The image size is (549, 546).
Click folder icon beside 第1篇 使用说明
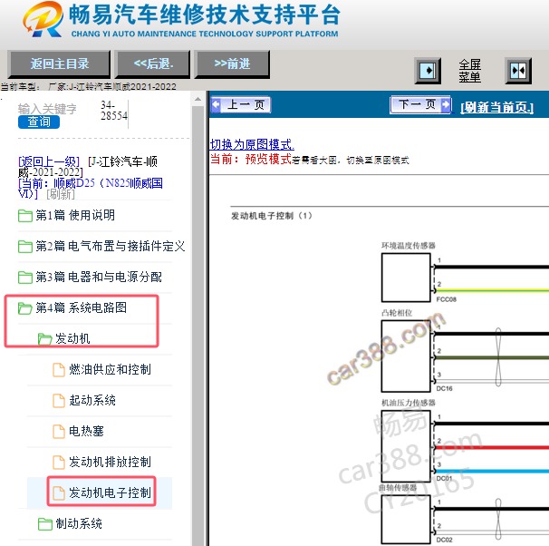[25, 216]
